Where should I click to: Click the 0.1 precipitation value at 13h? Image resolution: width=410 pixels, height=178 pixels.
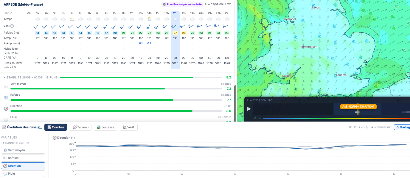click(141, 43)
